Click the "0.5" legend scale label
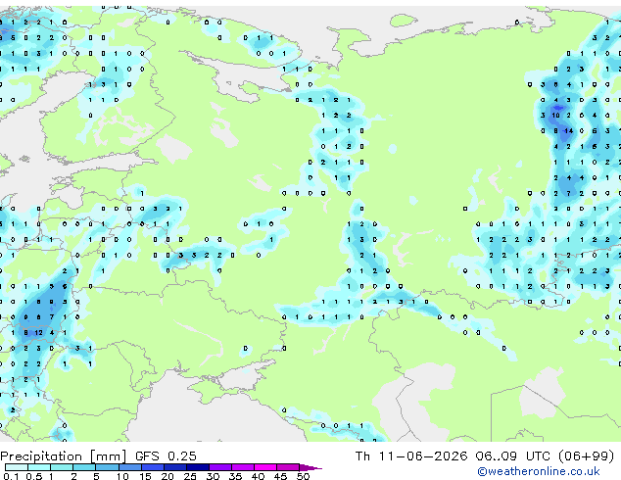This screenshot has height=480, width=621. tap(34, 476)
